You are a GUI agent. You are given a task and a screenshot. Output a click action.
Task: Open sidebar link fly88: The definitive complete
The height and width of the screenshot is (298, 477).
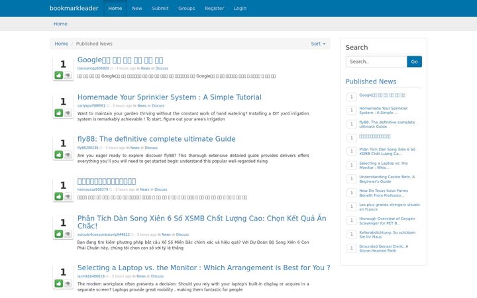(x=387, y=124)
